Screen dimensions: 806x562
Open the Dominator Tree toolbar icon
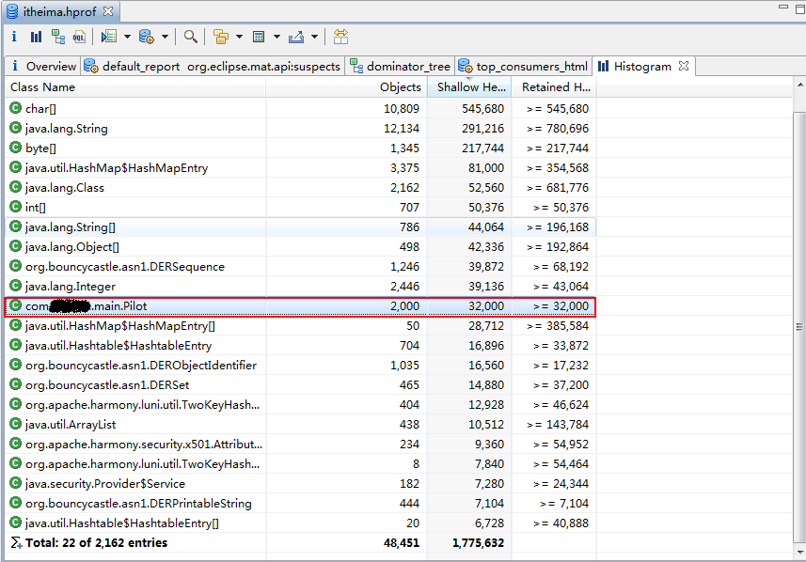click(57, 37)
